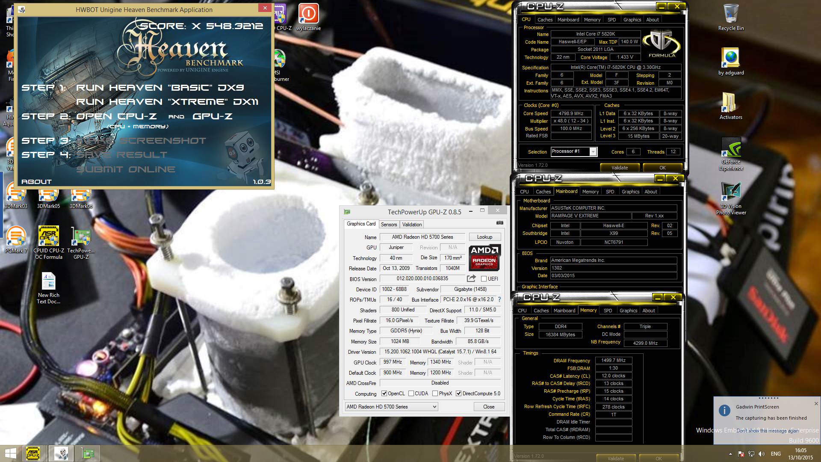
Task: Open the Caches tab in the top CPU-Z window
Action: [x=545, y=20]
